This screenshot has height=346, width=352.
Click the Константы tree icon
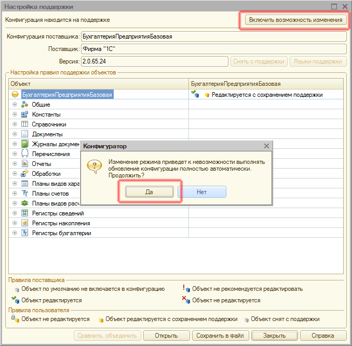coord(24,114)
